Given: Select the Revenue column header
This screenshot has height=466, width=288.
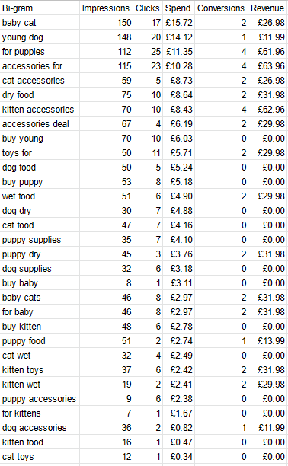Looking at the screenshot, I should [267, 8].
